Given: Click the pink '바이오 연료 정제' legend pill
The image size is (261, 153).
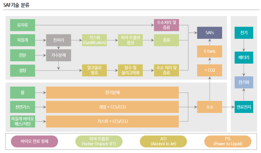Looking at the screenshot, I should coord(35,141).
